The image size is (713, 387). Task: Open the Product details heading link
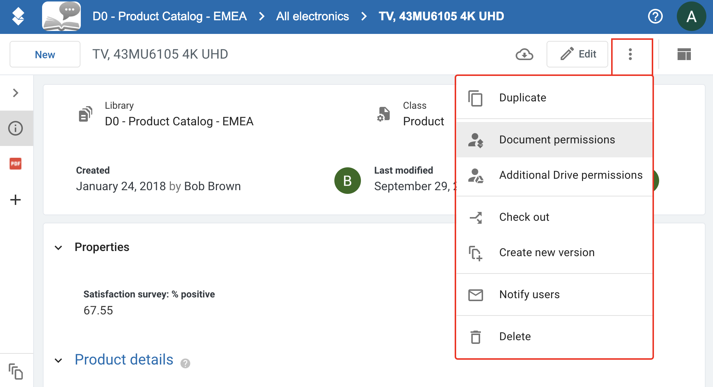point(124,360)
